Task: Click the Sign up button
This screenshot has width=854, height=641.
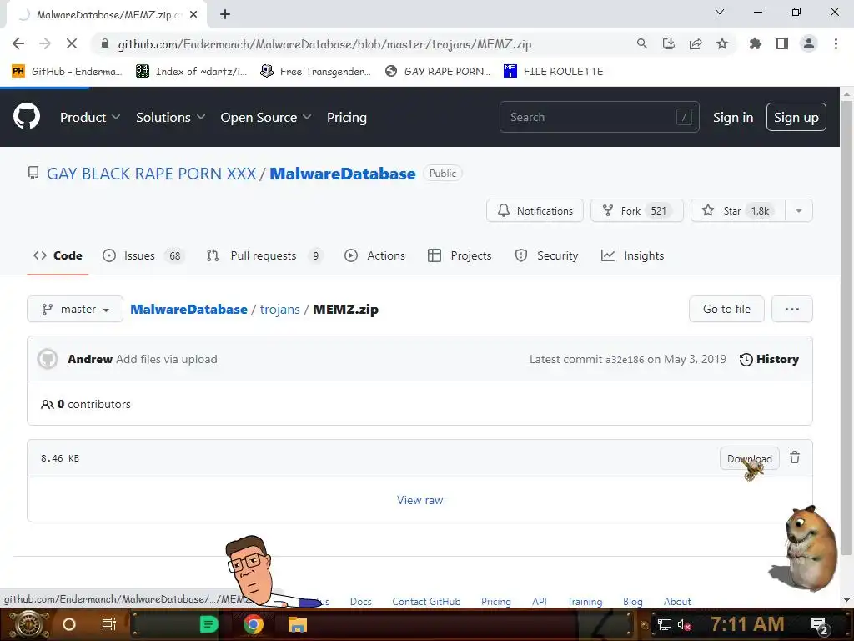Action: coord(796,117)
